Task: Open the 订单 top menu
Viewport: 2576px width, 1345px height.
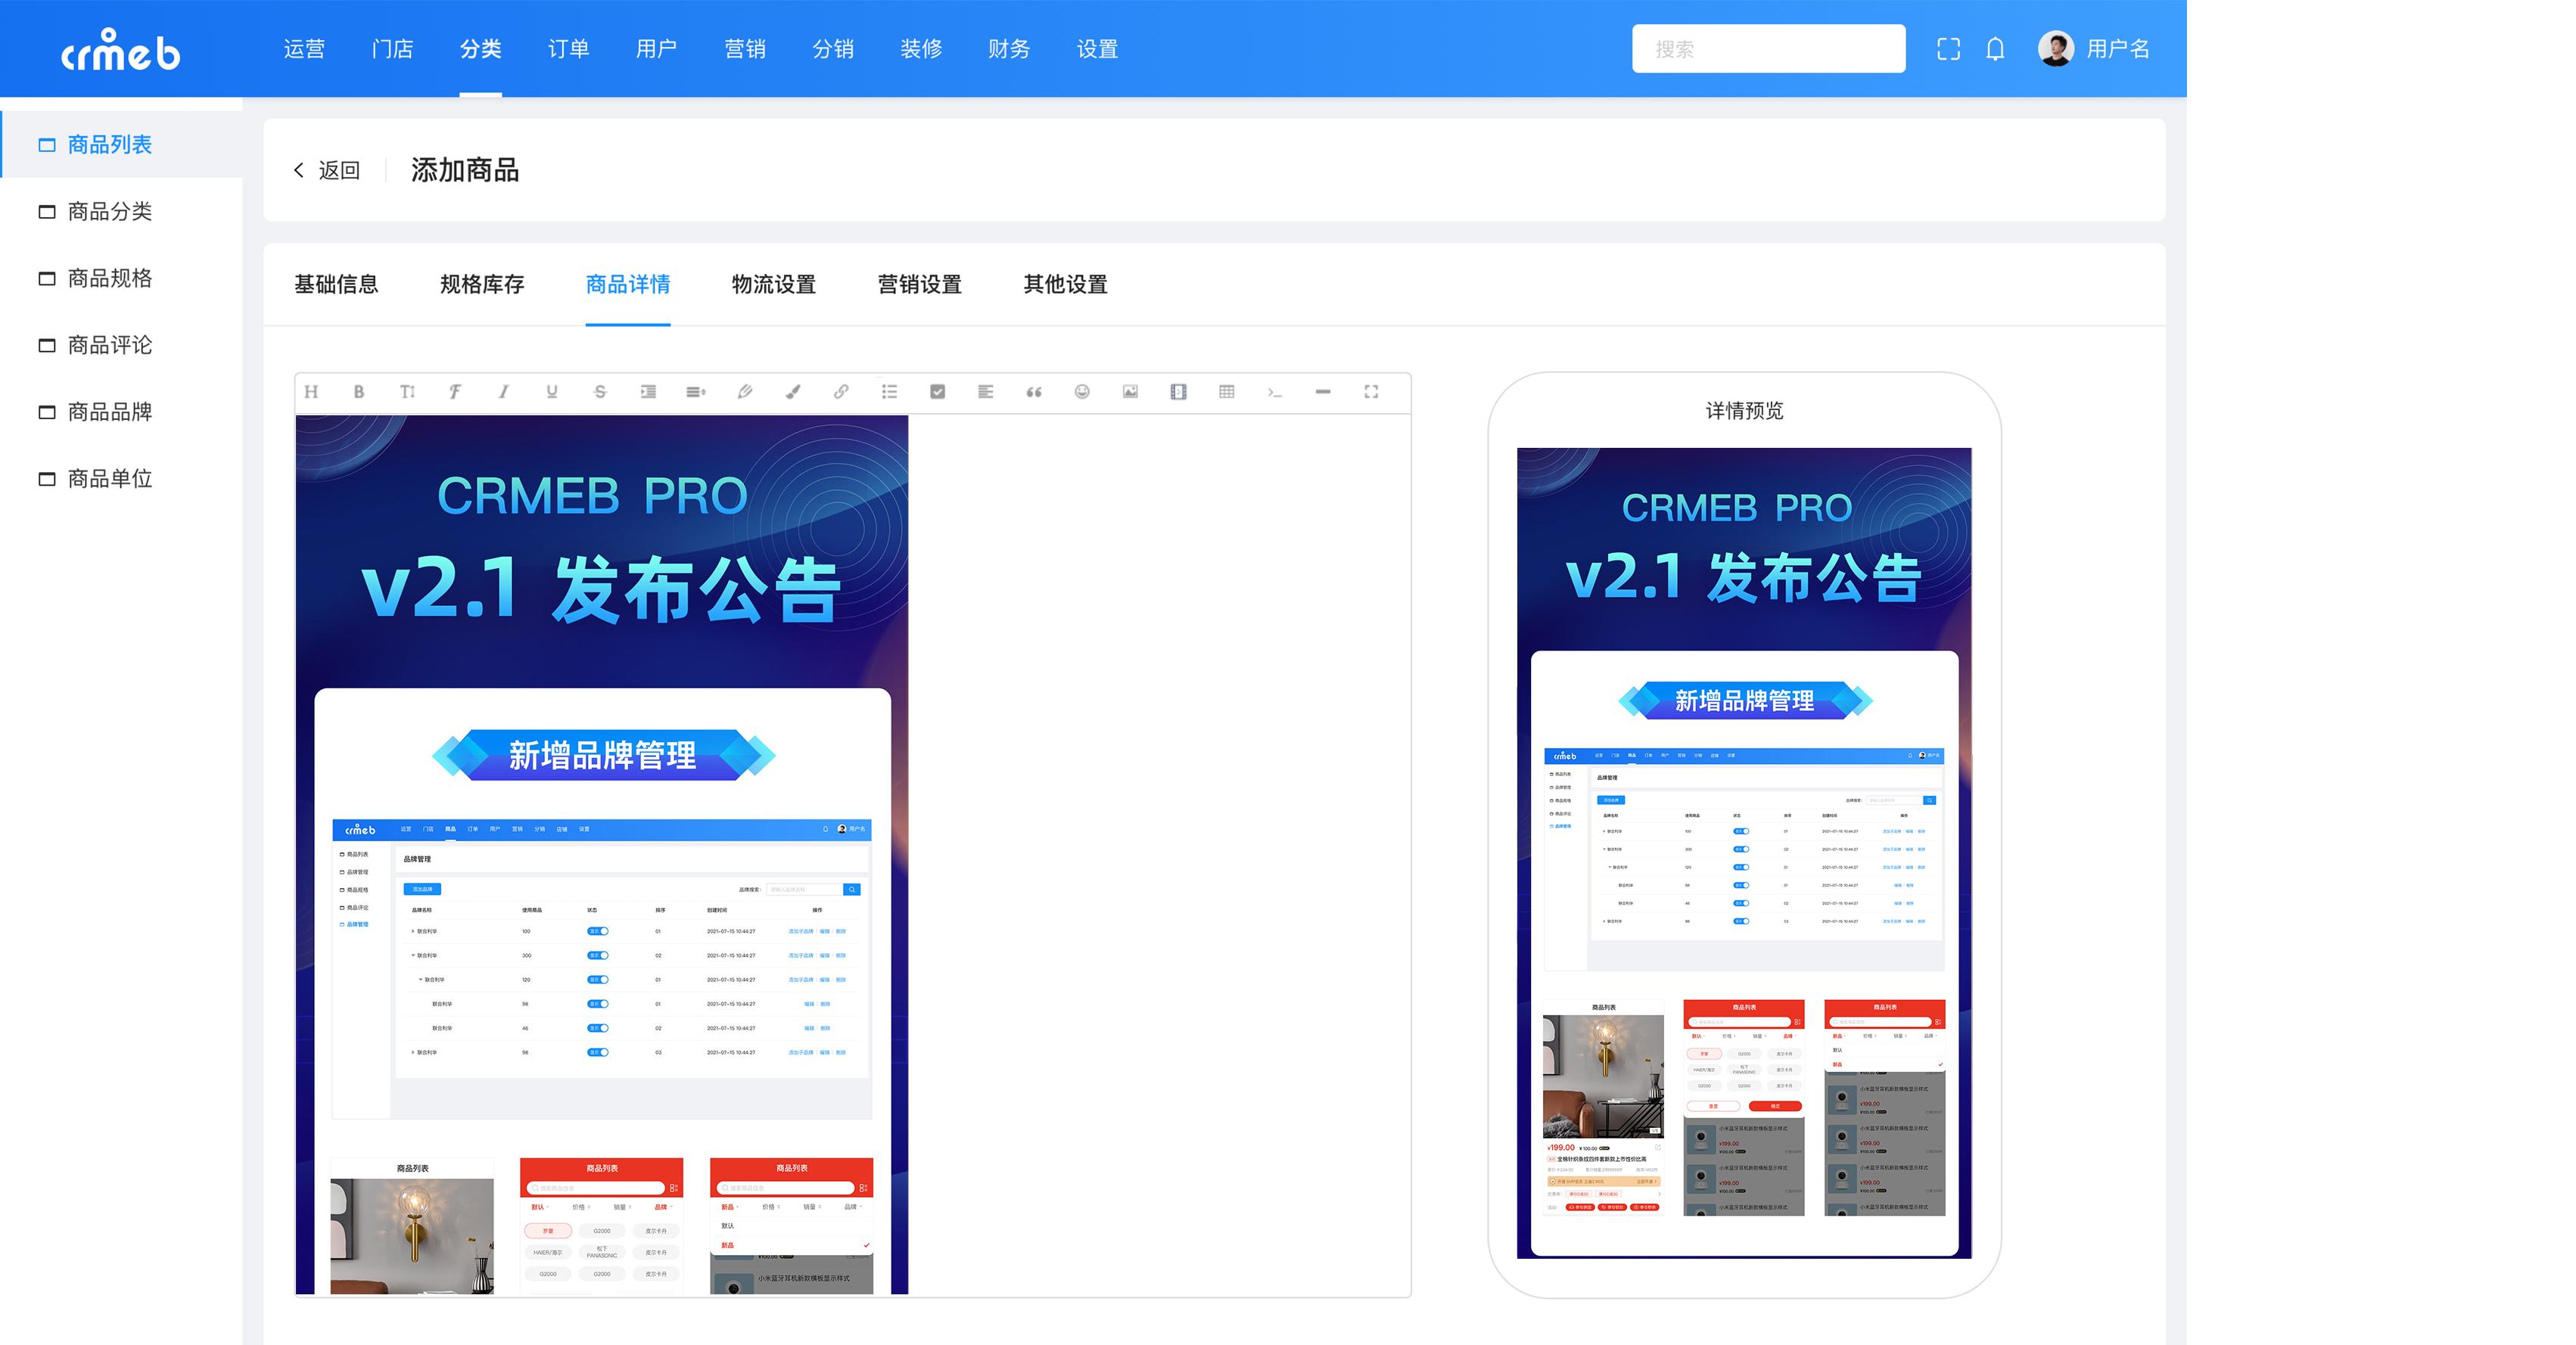Action: (x=568, y=49)
